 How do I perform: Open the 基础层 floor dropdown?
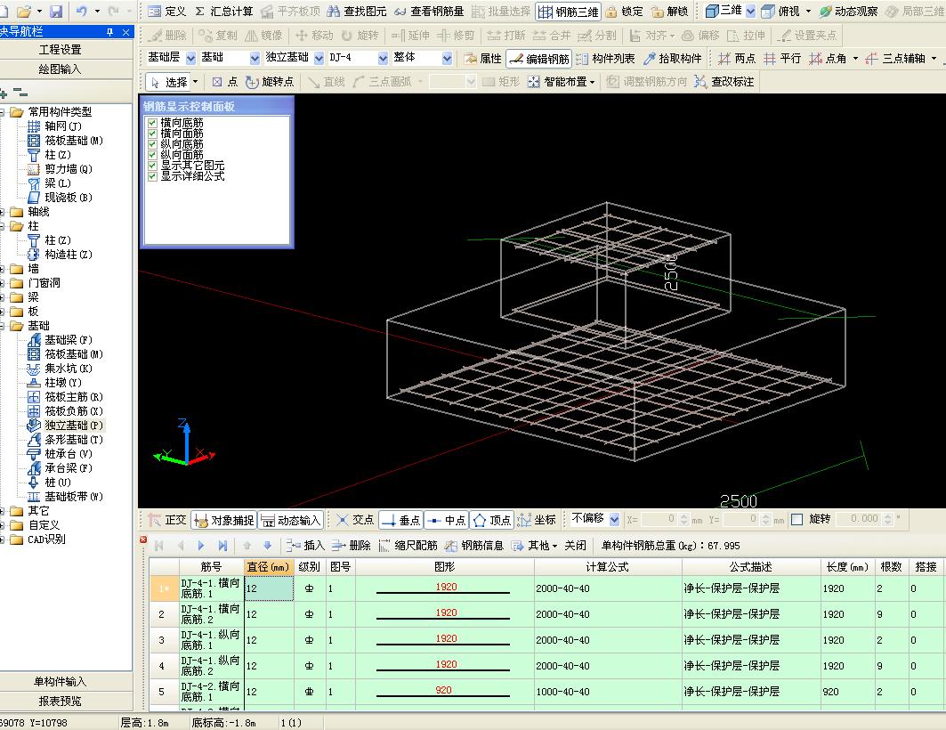[190, 59]
